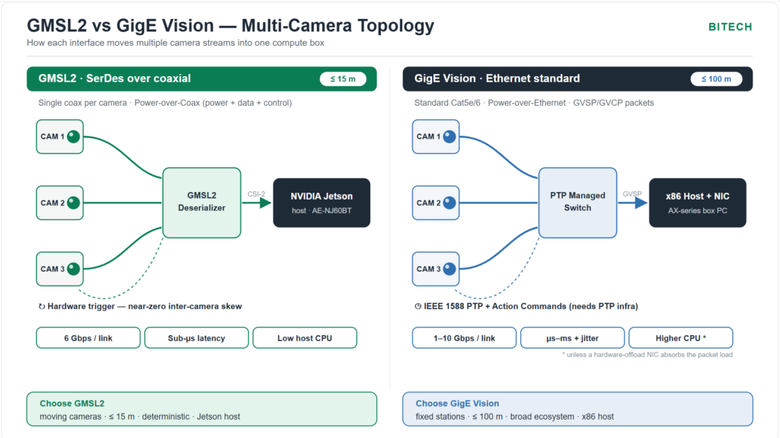Click the CAM 1 label in GMSL2 panel
The height and width of the screenshot is (438, 780).
[x=53, y=136]
